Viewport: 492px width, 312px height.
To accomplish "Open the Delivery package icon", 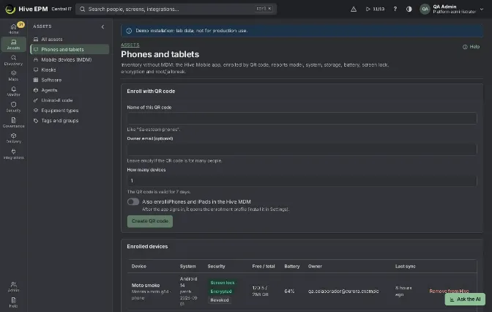I will click(13, 138).
